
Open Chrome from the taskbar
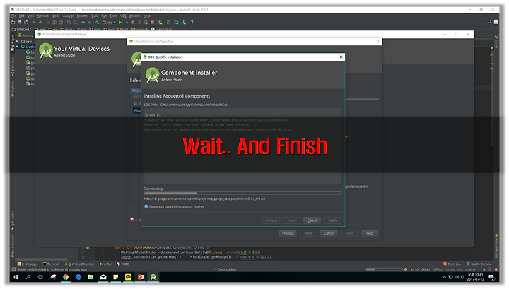tap(66, 277)
